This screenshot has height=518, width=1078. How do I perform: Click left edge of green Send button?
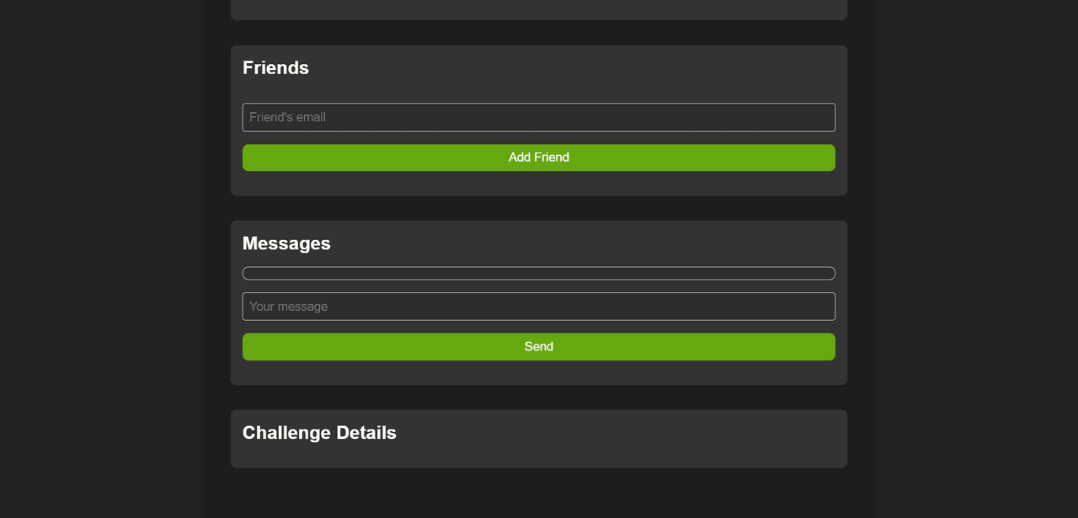253,347
